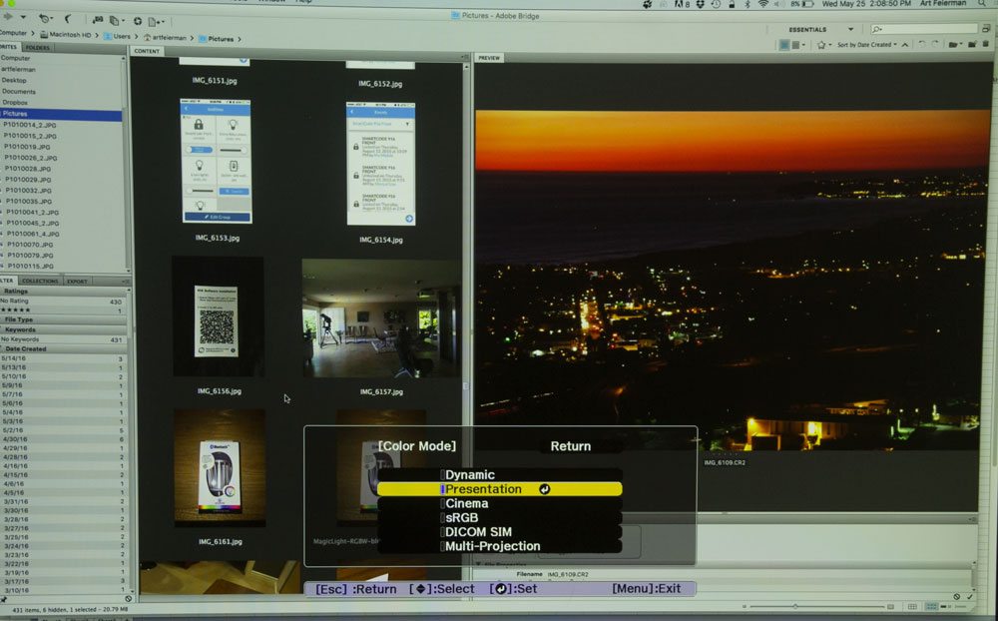Open the Sort by Date Created dropdown
This screenshot has width=998, height=621.
pyautogui.click(x=864, y=45)
